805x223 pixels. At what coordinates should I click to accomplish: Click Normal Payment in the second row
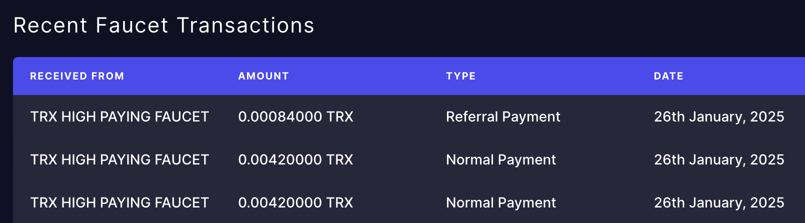[501, 159]
